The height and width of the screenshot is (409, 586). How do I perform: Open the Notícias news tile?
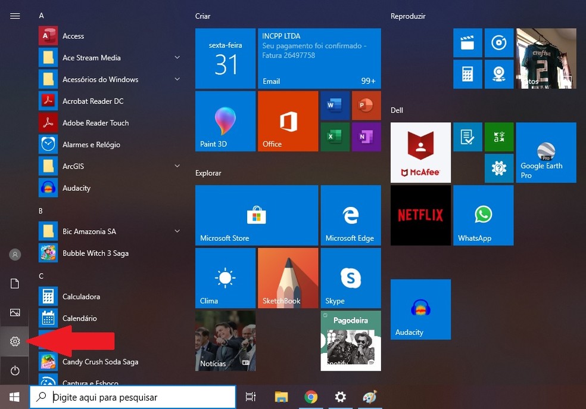point(225,340)
